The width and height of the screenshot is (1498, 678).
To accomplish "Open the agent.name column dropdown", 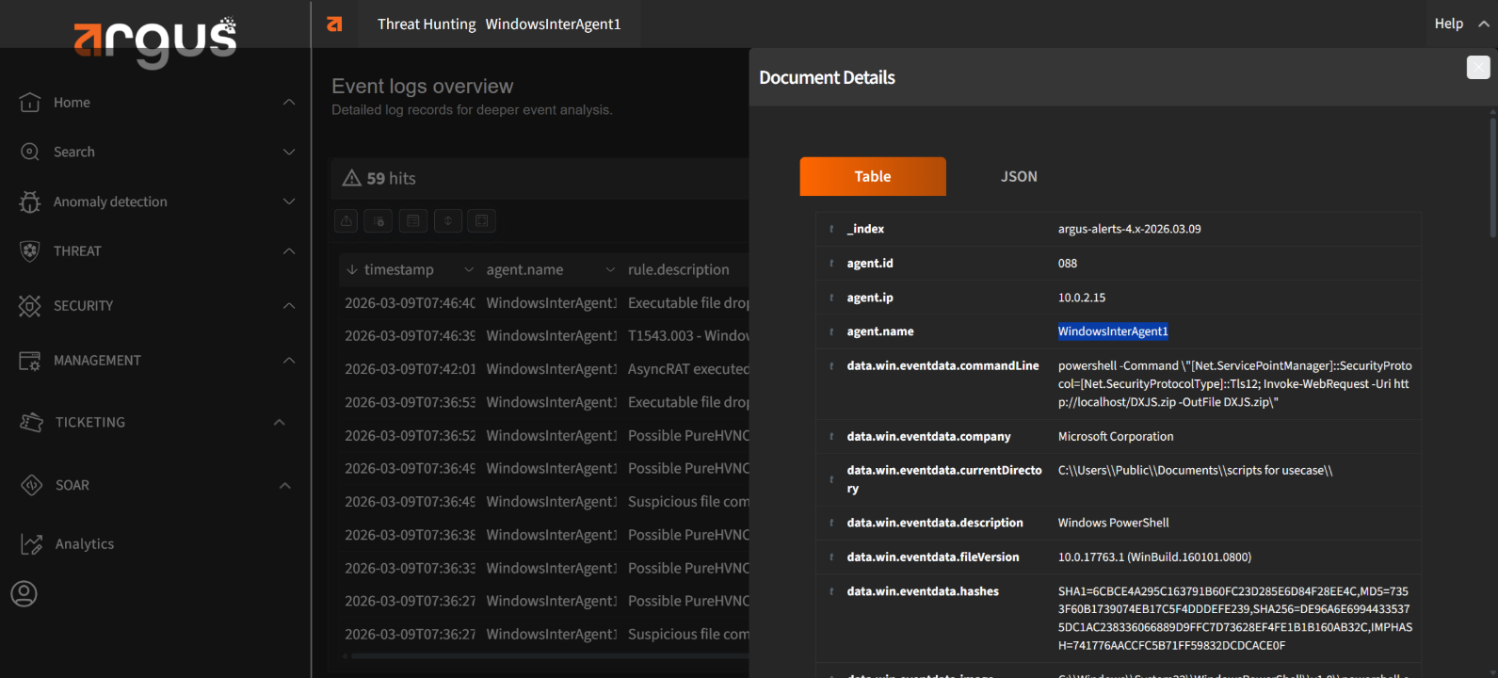I will (x=610, y=270).
